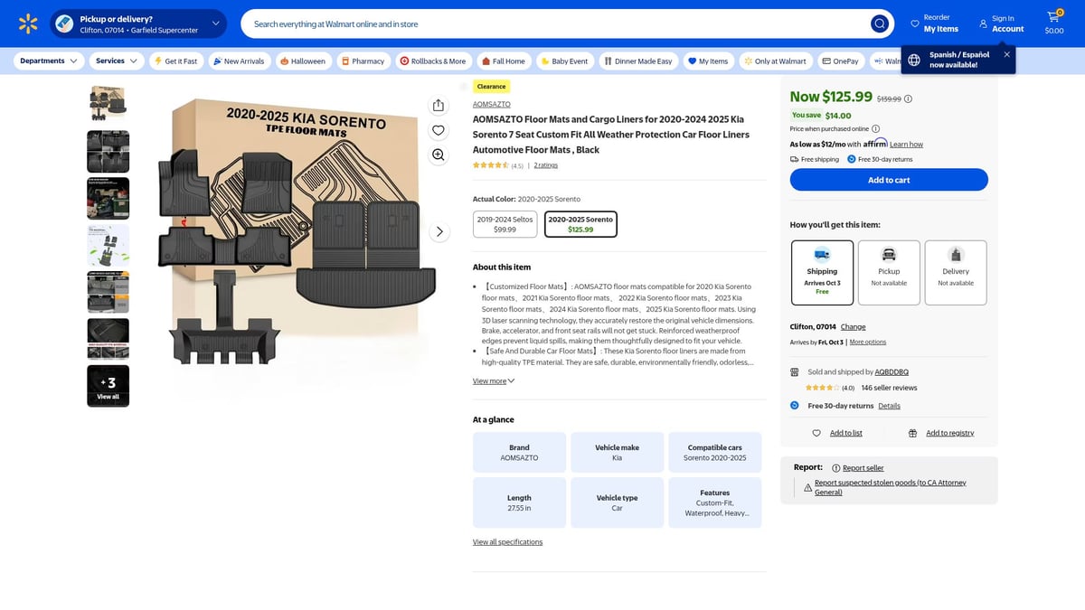Open the 2 ratings link

pyautogui.click(x=546, y=165)
